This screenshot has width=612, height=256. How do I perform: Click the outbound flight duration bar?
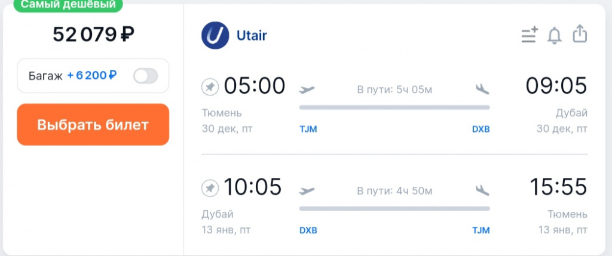pos(394,107)
